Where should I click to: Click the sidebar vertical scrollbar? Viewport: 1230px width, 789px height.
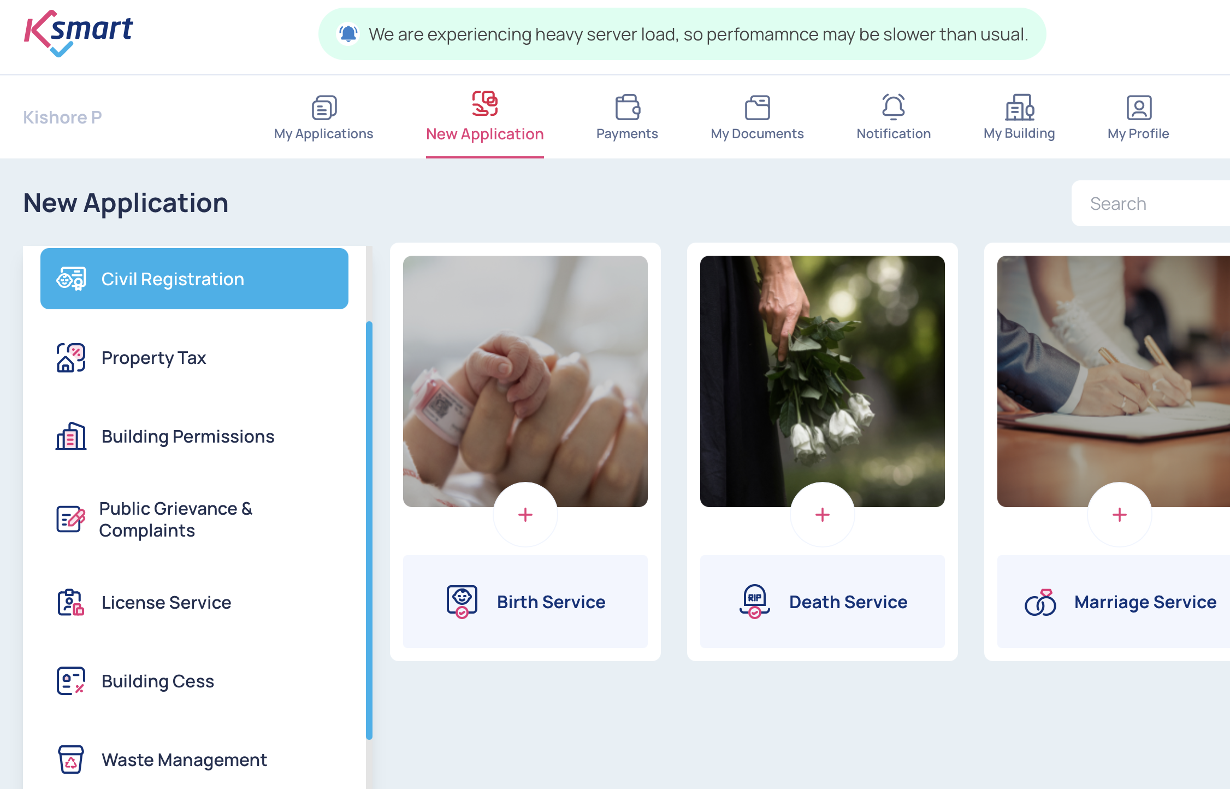(369, 530)
